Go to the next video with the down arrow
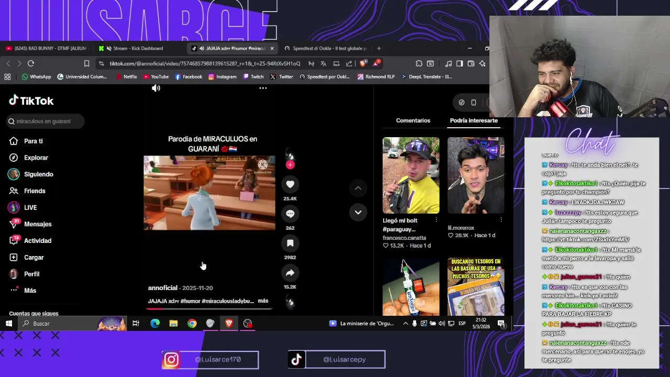 click(358, 212)
